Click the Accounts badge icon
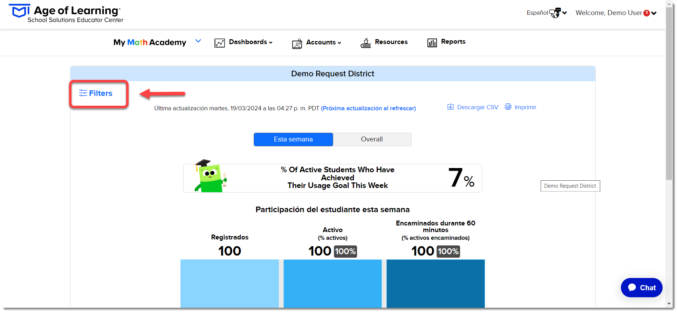The height and width of the screenshot is (313, 678). tap(297, 43)
